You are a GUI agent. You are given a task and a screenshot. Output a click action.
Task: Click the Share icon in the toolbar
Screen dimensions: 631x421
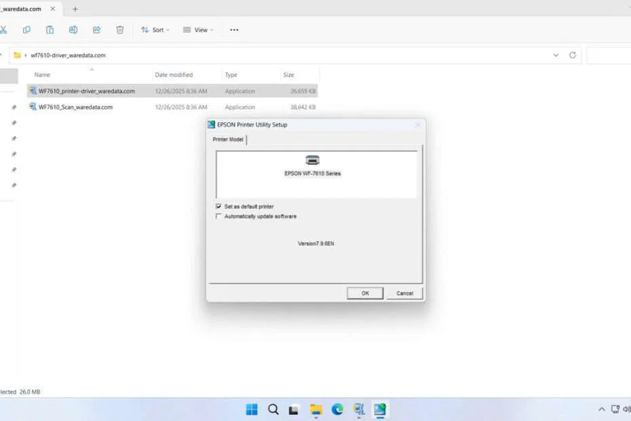(96, 30)
